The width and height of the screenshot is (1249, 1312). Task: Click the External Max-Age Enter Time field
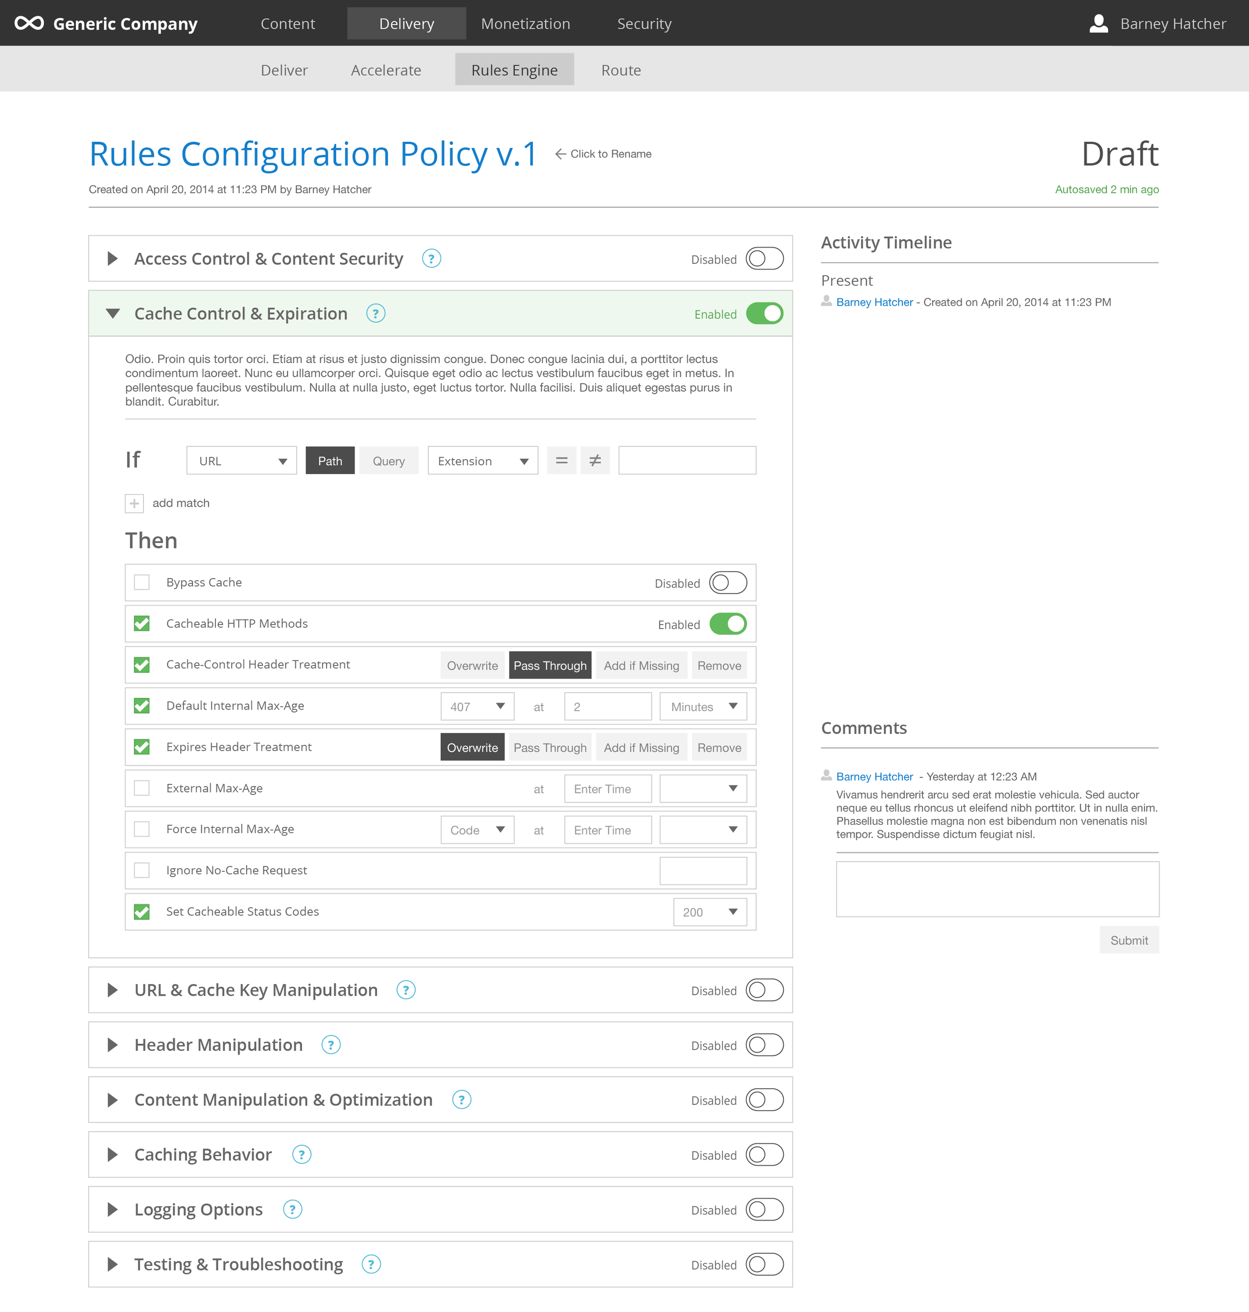point(608,789)
